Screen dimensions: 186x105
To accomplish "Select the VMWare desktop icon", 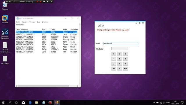I will [x=5, y=19].
